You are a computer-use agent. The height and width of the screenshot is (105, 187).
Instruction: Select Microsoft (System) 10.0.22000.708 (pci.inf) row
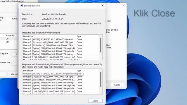pos(61,89)
